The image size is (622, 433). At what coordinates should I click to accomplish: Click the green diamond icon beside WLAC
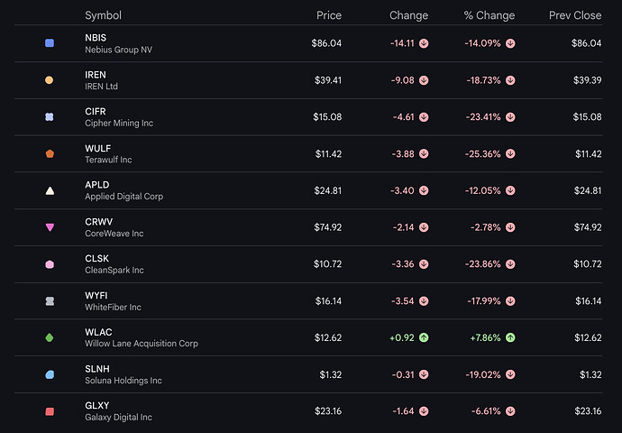click(50, 337)
